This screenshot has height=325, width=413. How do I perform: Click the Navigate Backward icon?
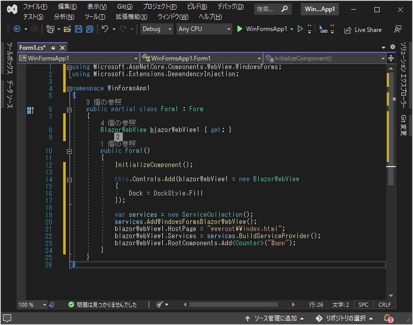(17, 29)
